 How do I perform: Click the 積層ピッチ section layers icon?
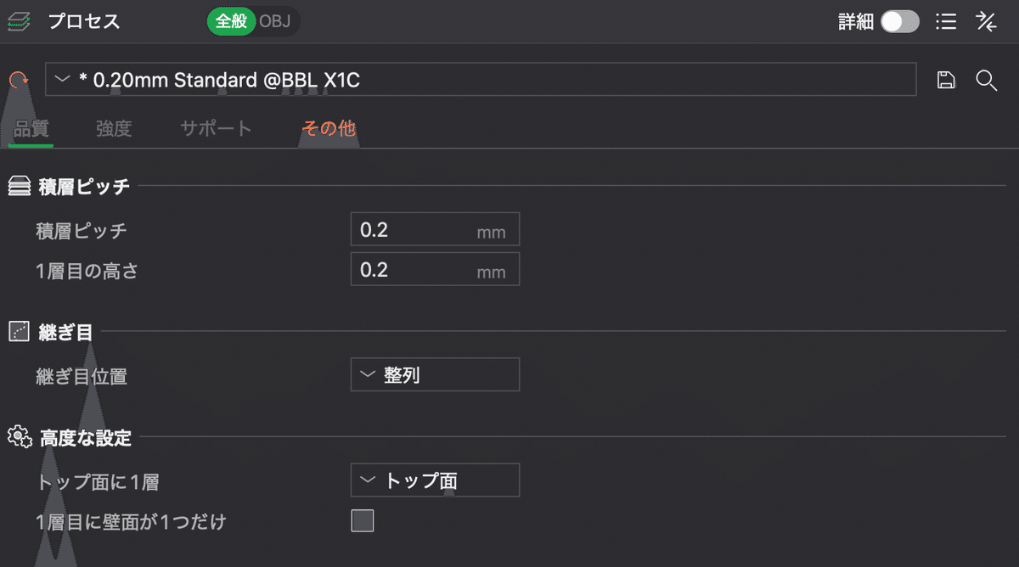19,185
